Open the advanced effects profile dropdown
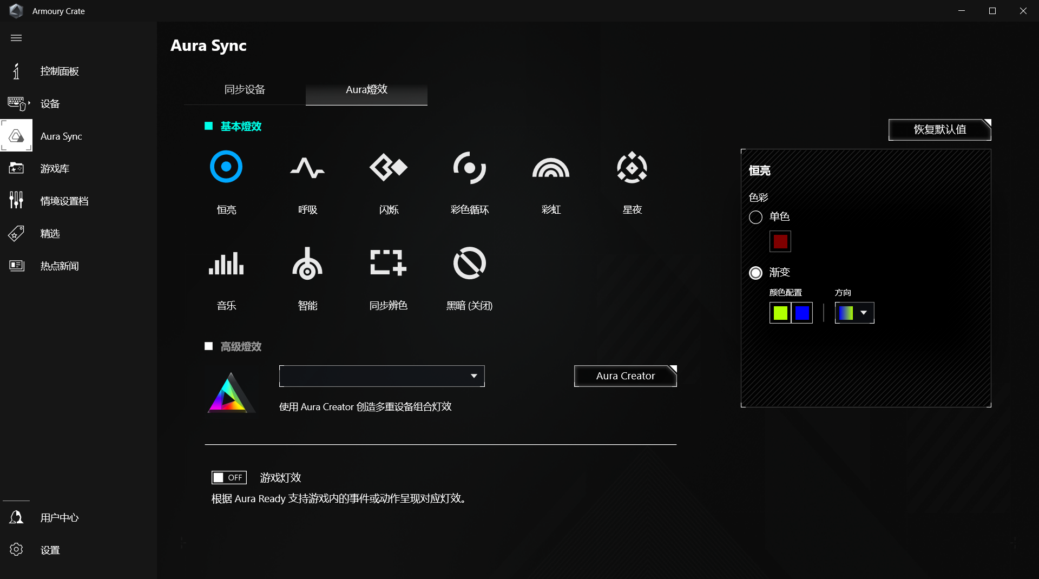Screen dimensions: 1039x579 [382, 376]
